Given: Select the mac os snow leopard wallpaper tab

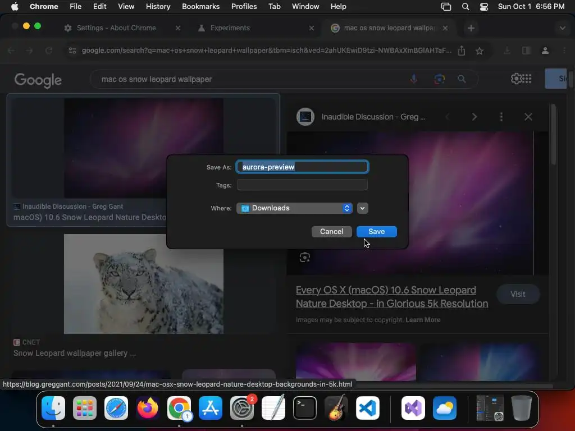Looking at the screenshot, I should 389,28.
